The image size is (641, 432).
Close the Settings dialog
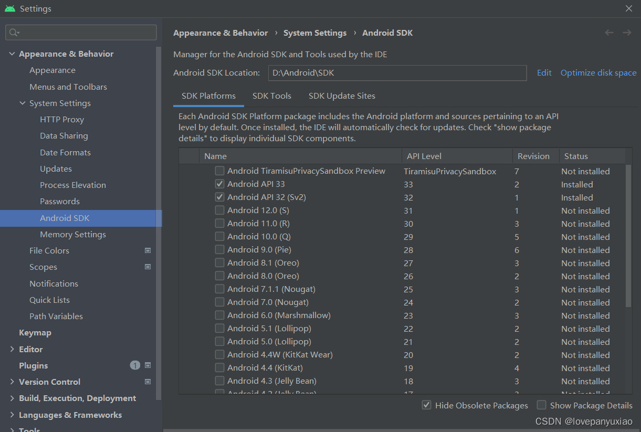[x=629, y=9]
